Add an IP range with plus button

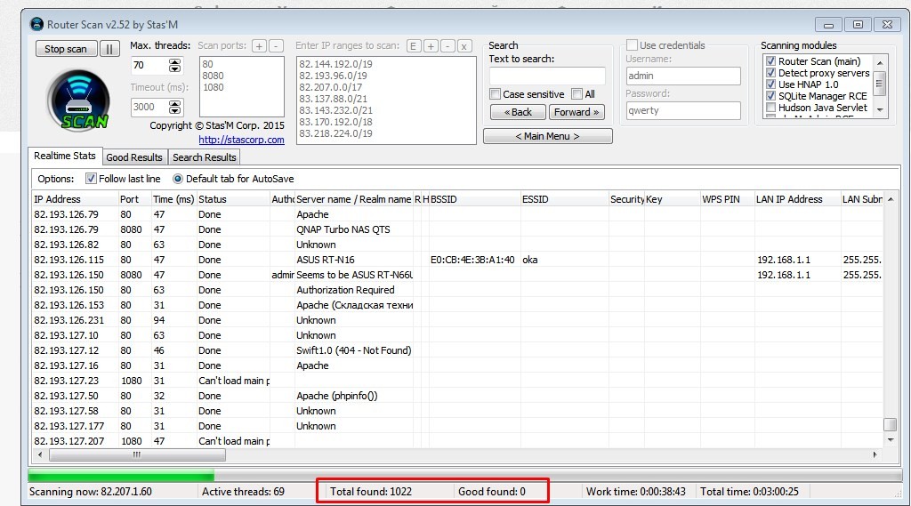(431, 46)
